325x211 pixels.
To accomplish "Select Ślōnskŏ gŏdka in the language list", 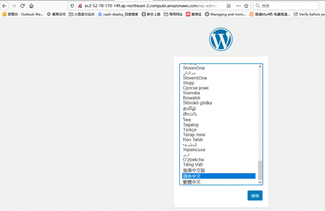I will tap(219, 103).
